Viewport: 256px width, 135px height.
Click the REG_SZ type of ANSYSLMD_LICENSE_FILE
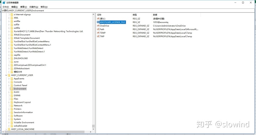[136, 22]
